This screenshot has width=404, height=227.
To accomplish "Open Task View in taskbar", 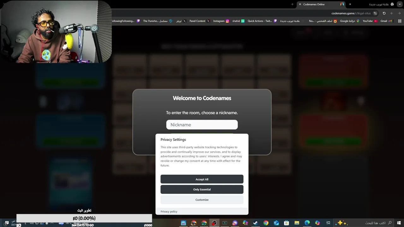I will (x=328, y=223).
